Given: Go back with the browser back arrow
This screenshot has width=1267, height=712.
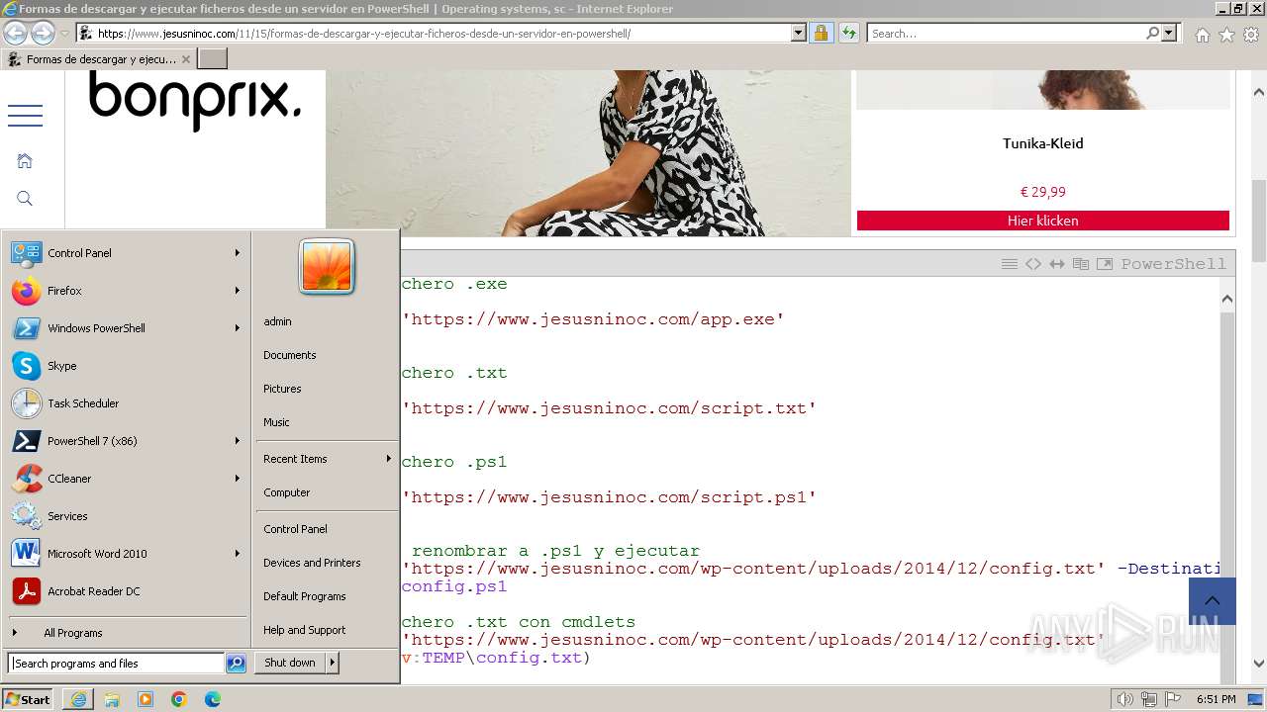Looking at the screenshot, I should coord(15,33).
